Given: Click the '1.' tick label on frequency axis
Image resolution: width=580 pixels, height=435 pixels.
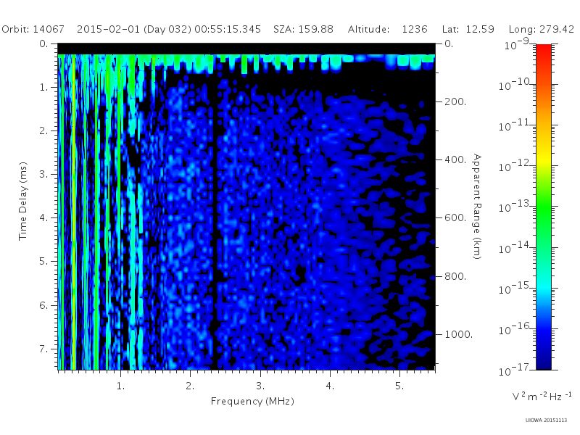Looking at the screenshot, I should [120, 386].
